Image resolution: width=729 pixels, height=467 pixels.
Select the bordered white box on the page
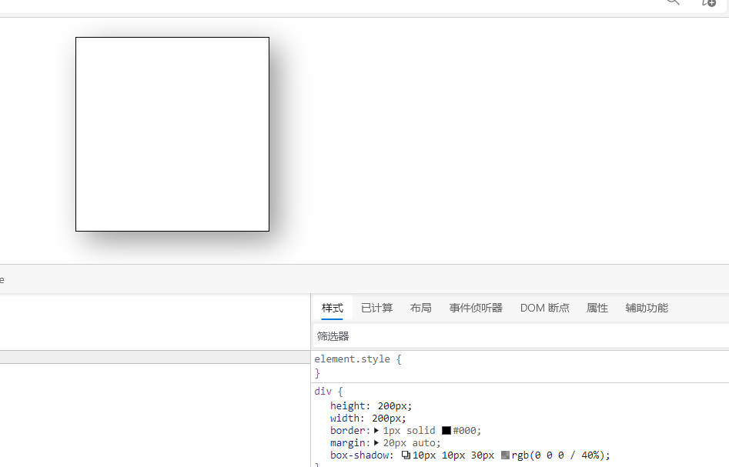[x=172, y=135]
